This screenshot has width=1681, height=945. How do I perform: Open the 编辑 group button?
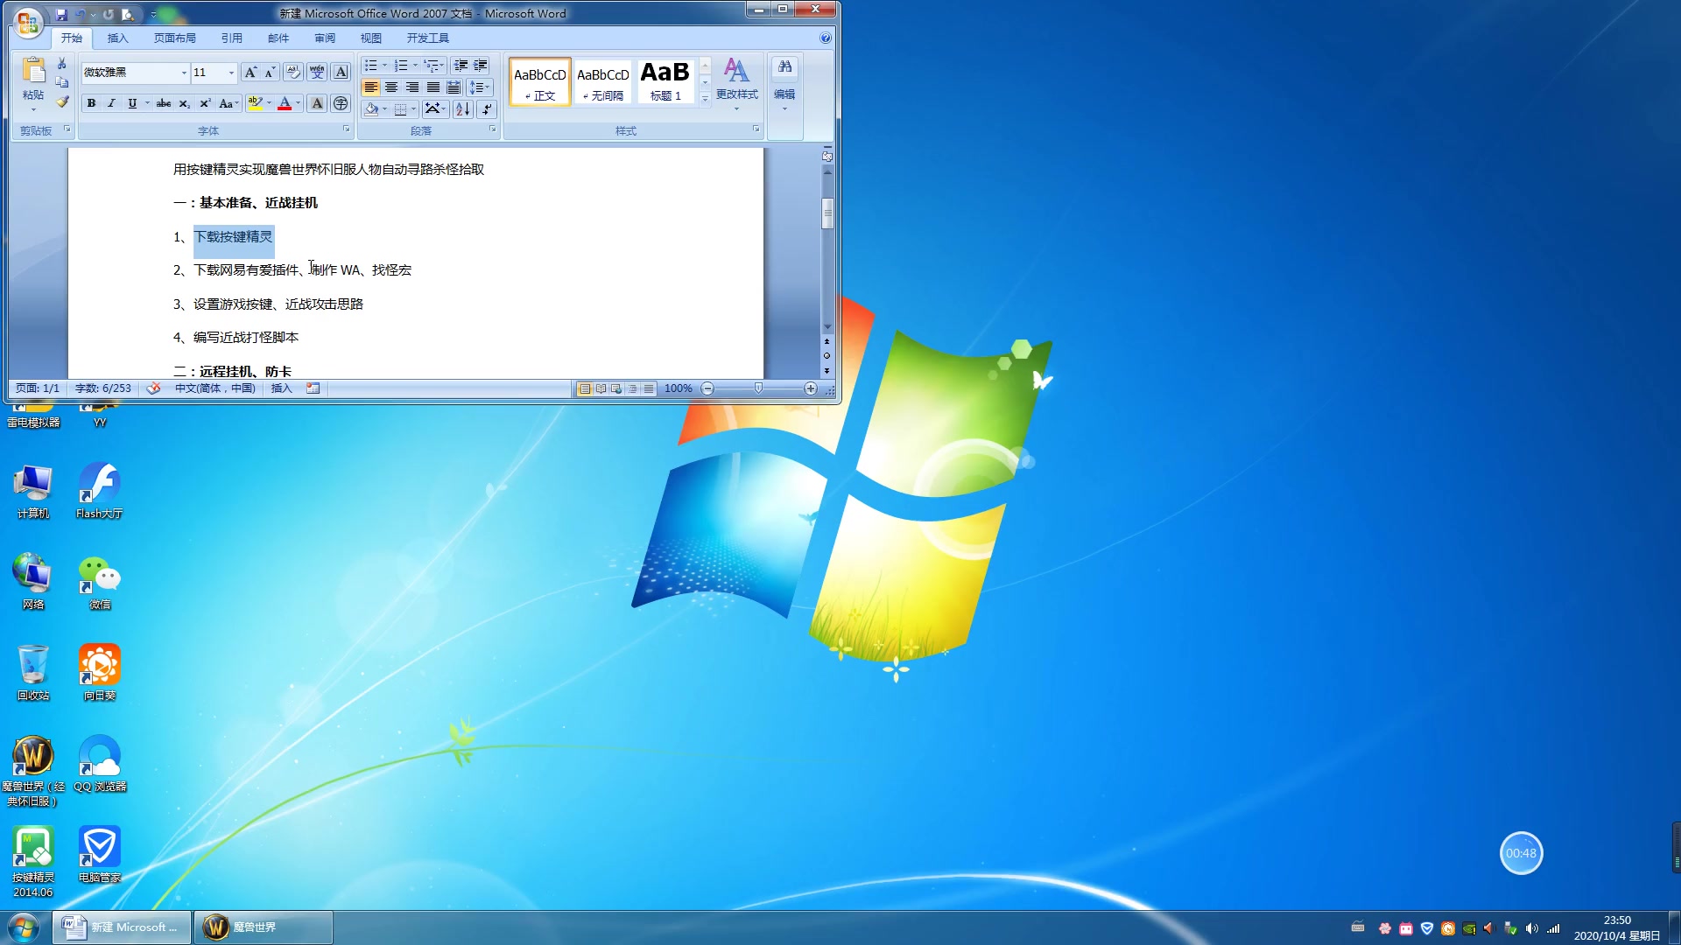pos(784,84)
